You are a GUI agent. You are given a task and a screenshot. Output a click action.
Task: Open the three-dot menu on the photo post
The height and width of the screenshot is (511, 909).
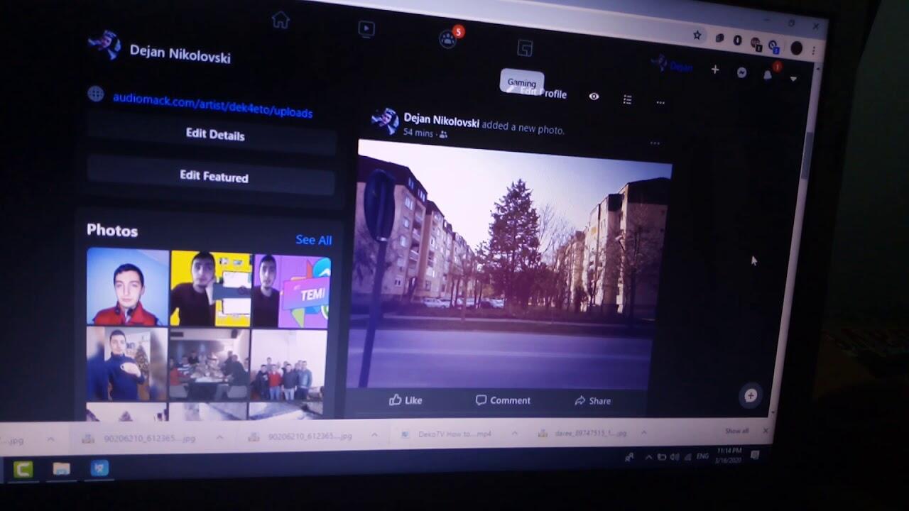tap(655, 143)
